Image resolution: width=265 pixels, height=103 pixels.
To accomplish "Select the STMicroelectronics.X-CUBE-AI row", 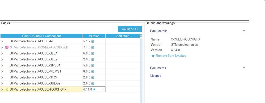I will [70, 41].
